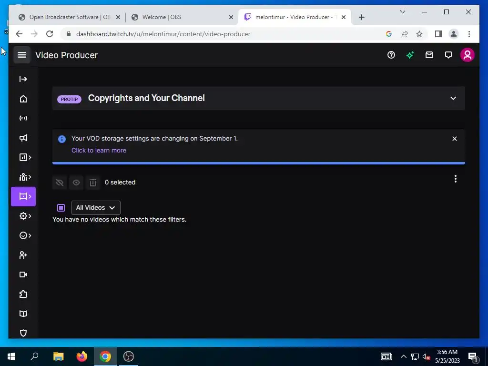Show hidden system tray icons
Image resolution: width=488 pixels, height=366 pixels.
(403, 356)
